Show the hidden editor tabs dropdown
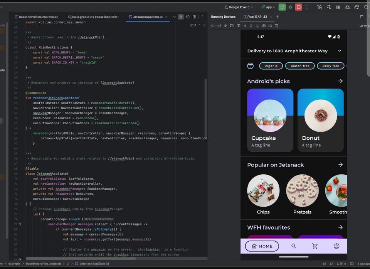Image resolution: width=370 pixels, height=269 pixels. [x=174, y=17]
